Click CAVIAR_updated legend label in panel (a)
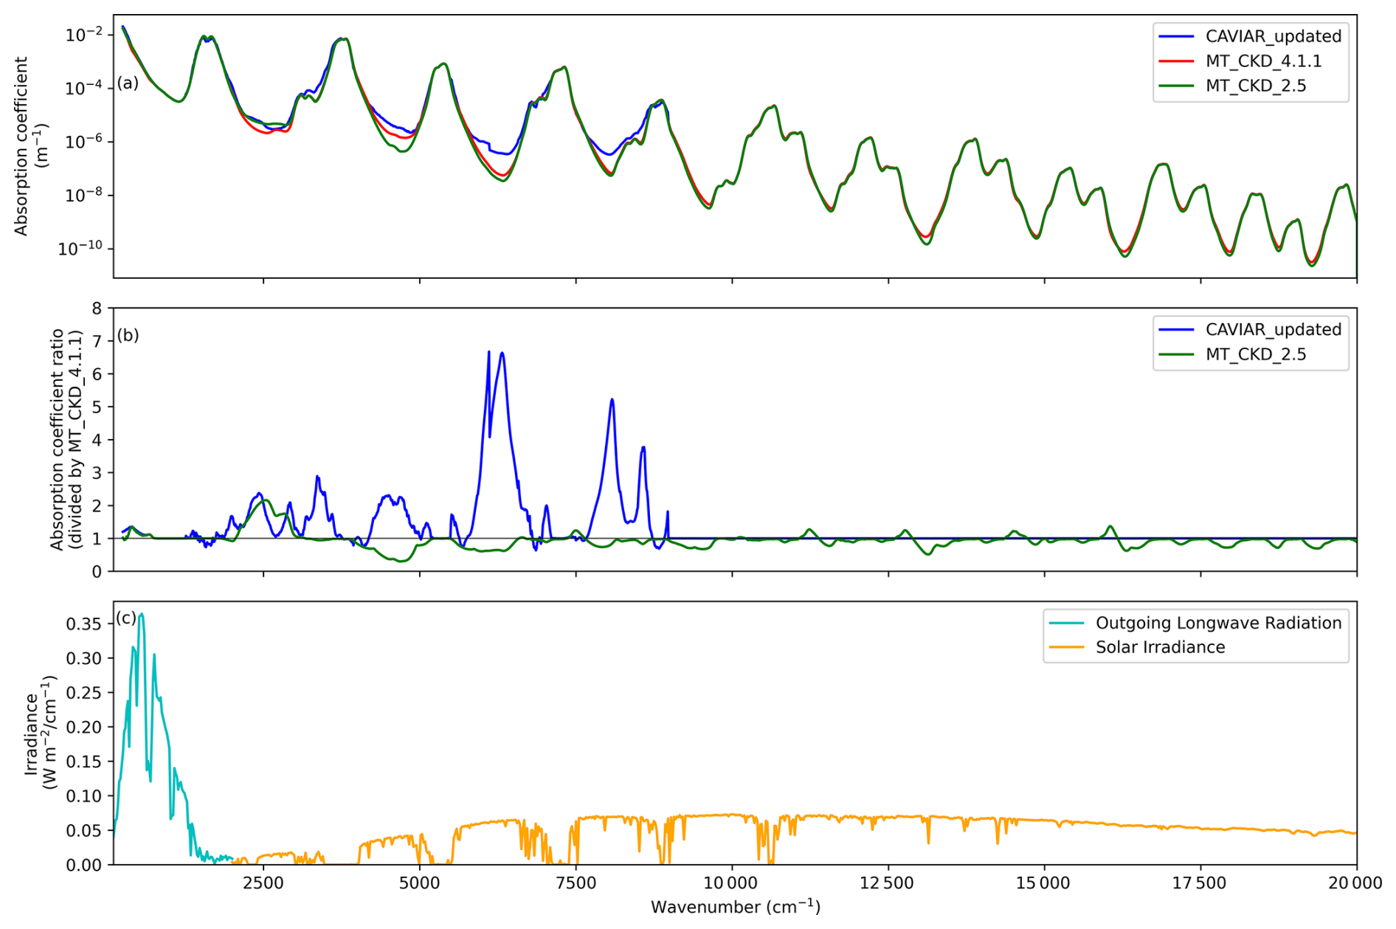Image resolution: width=1396 pixels, height=929 pixels. 1273,36
